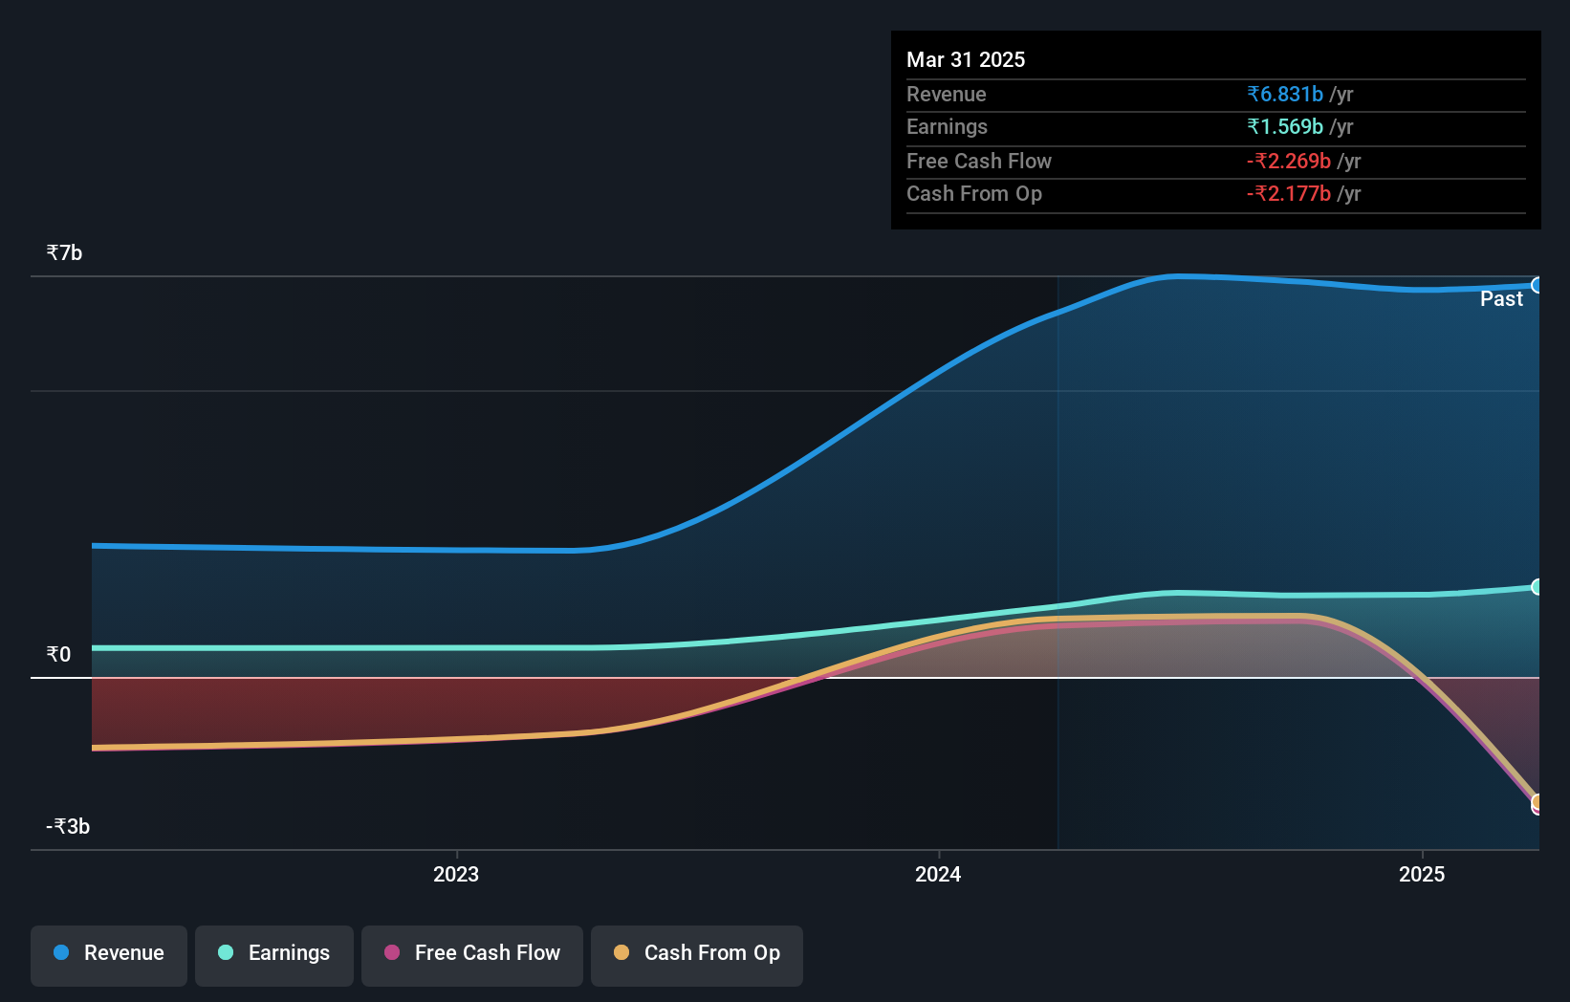Click the Free Cash Flow label in tooltip

pyautogui.click(x=978, y=162)
